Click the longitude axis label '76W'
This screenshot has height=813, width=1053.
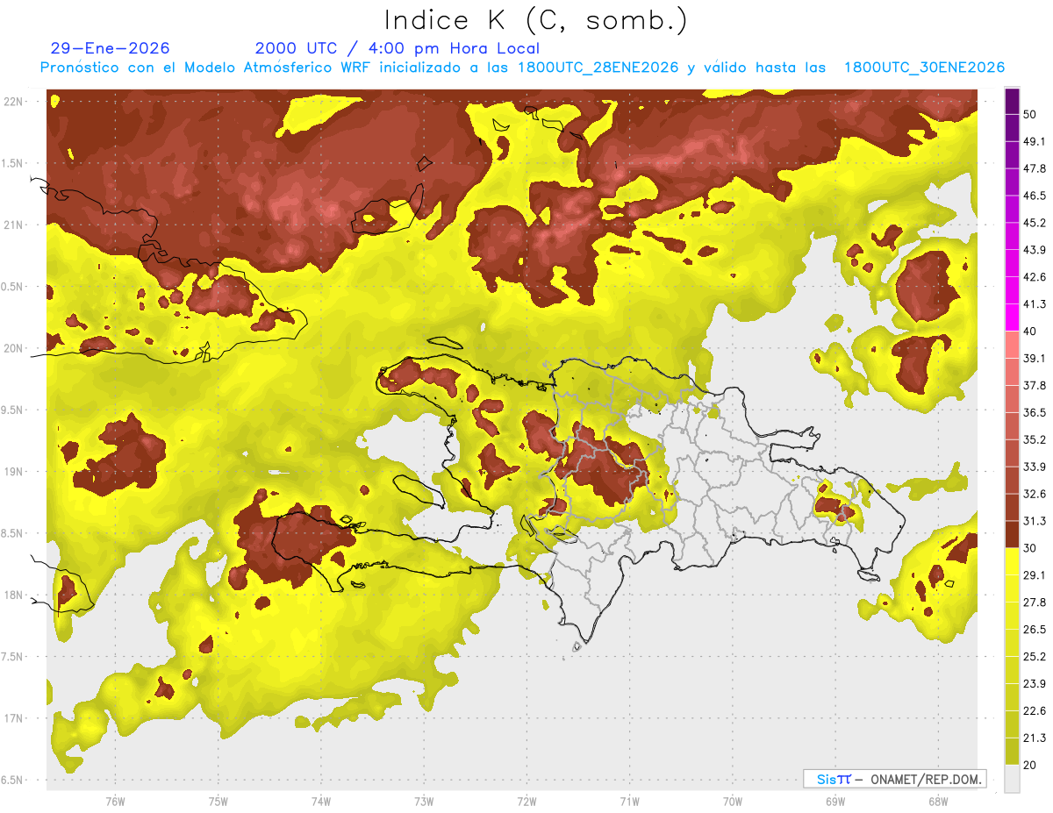[x=115, y=802]
